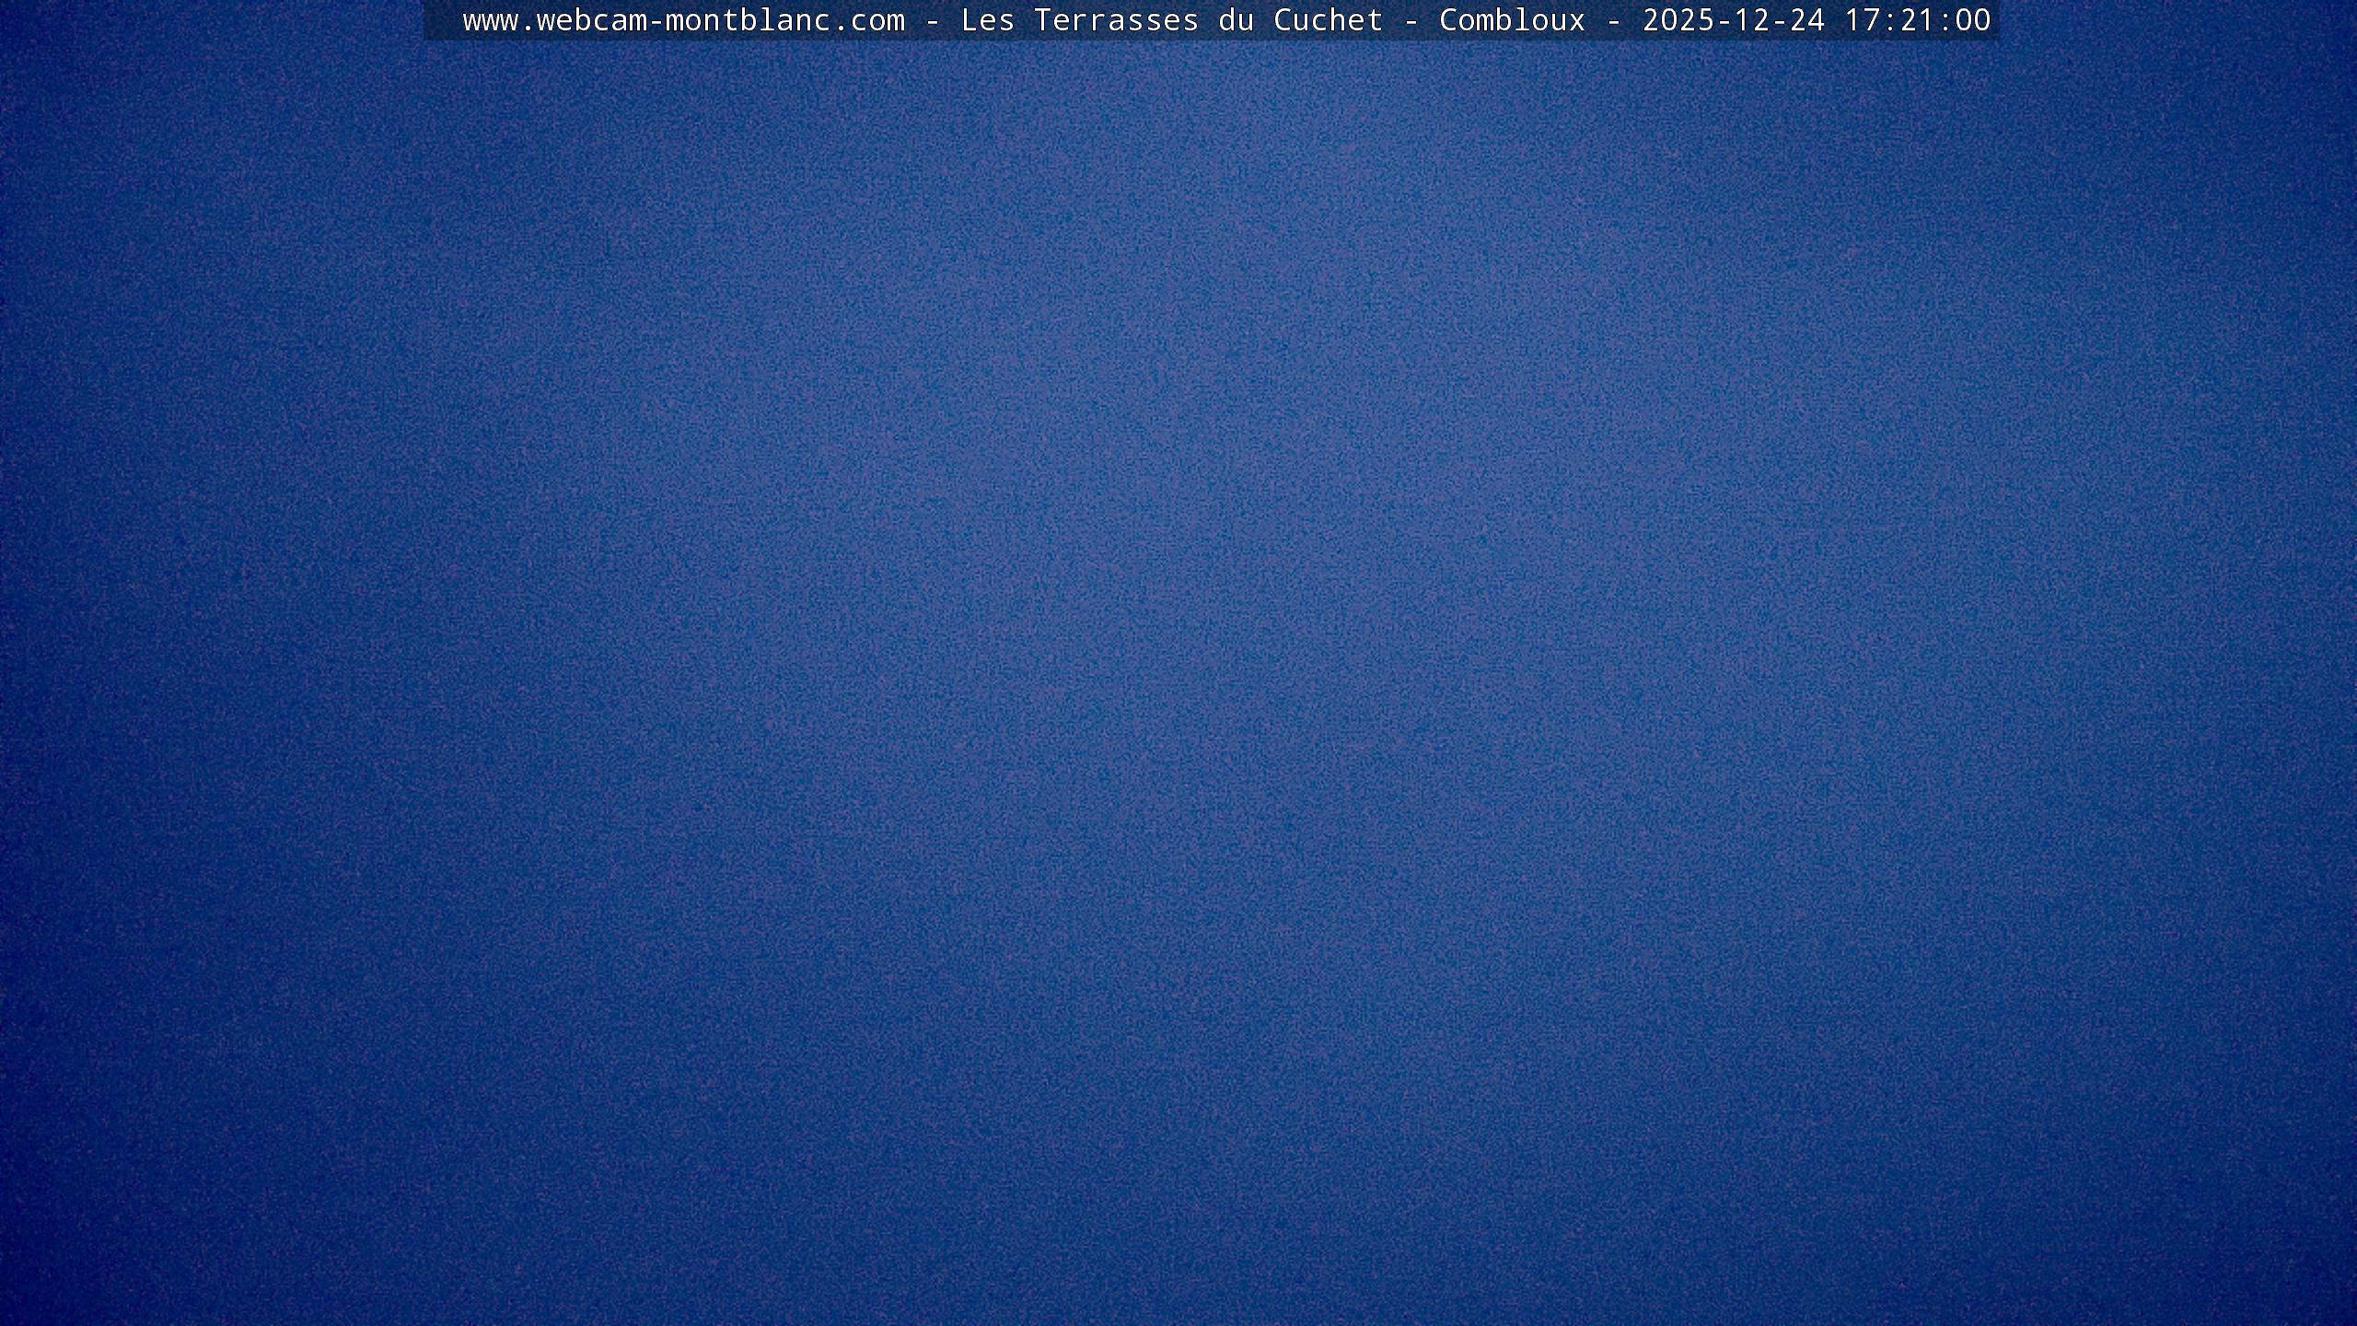Screen dimensions: 2357x1326
Task: Click the minutes '21' in timestamp
Action: click(x=1917, y=20)
